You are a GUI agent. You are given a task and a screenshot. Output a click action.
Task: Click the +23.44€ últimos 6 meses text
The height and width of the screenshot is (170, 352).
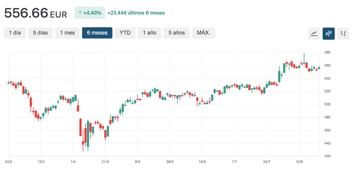(136, 13)
